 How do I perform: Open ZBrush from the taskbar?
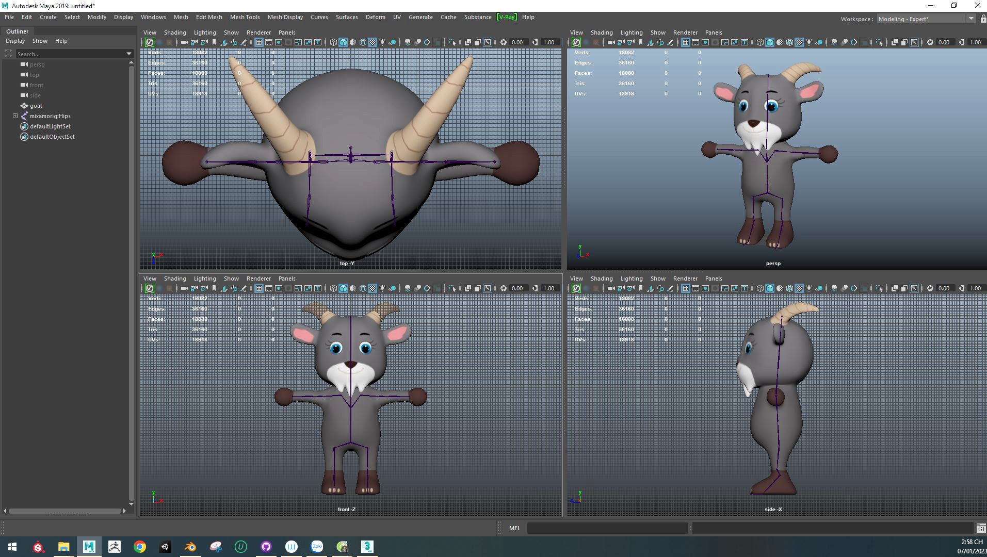pos(115,547)
